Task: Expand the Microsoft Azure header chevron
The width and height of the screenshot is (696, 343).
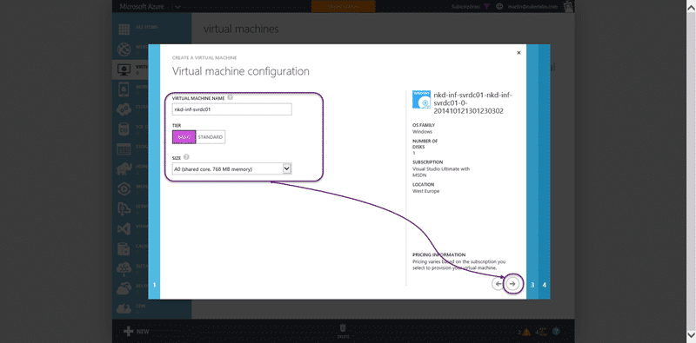Action: click(178, 7)
